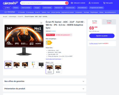Open Voyages navigation pill
The width and height of the screenshot is (119, 95).
pos(37,8)
